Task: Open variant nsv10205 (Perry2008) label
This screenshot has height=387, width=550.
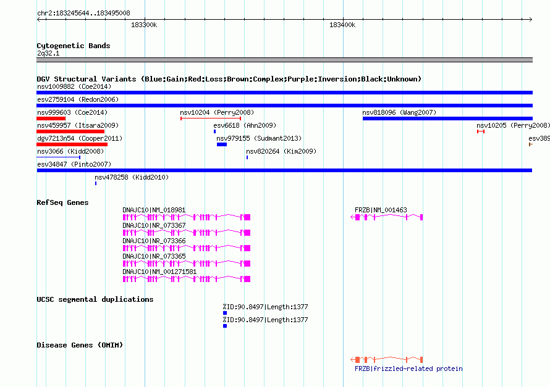Action: tap(513, 125)
